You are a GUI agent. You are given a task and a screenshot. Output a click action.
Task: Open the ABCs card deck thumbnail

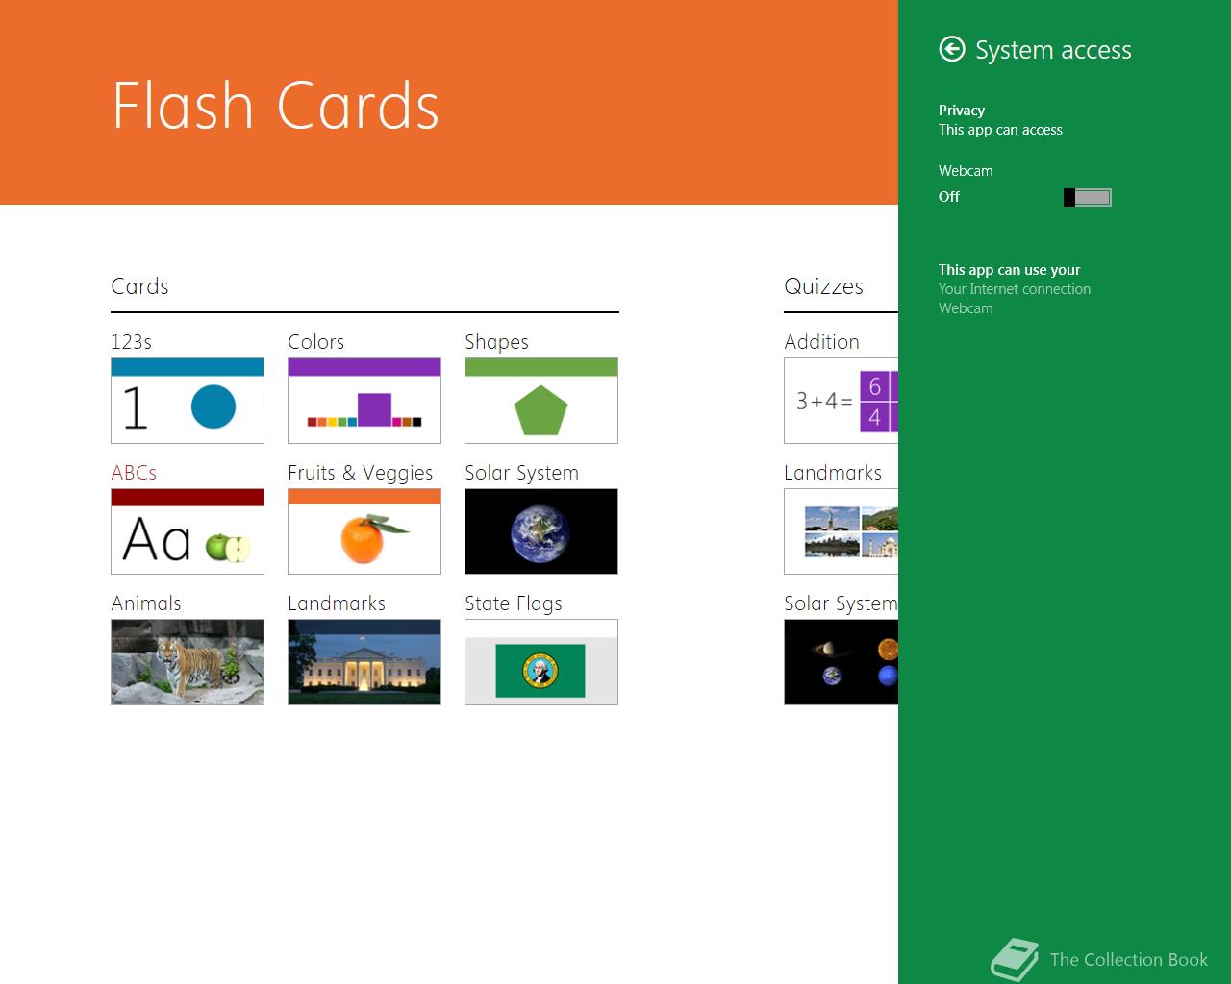(x=188, y=531)
